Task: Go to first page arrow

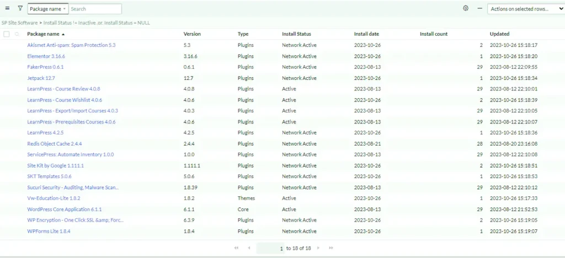Action: pos(236,248)
